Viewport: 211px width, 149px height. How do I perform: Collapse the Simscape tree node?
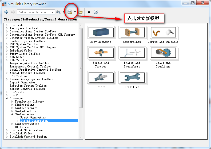click(7, 98)
